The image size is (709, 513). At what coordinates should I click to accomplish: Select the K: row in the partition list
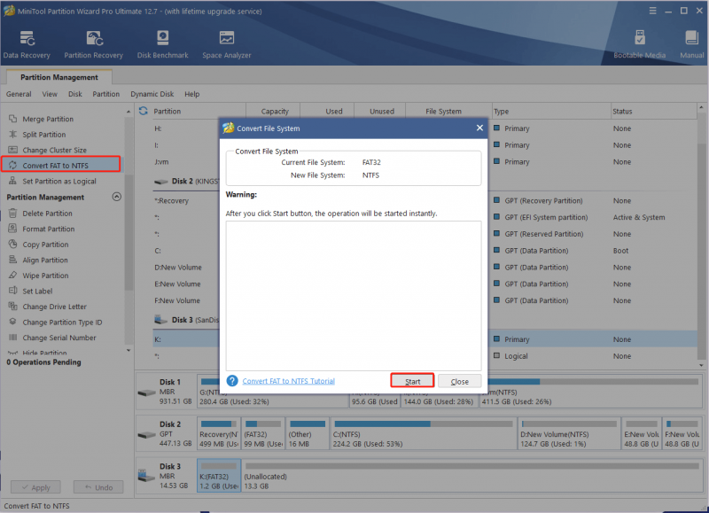tap(425, 339)
